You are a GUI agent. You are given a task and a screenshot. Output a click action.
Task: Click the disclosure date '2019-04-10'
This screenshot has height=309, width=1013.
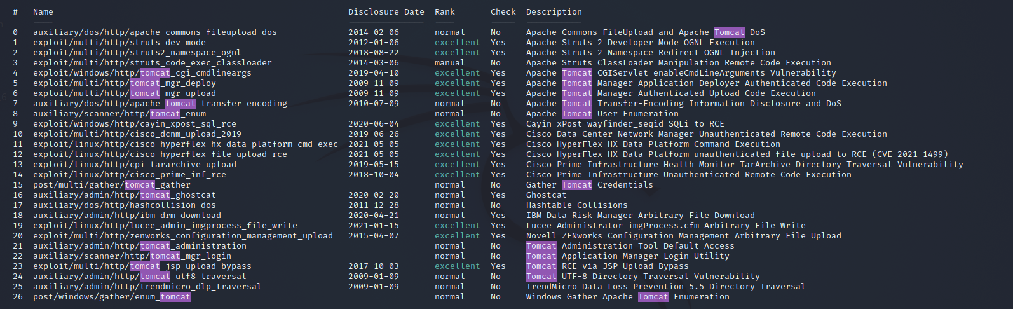(x=374, y=73)
